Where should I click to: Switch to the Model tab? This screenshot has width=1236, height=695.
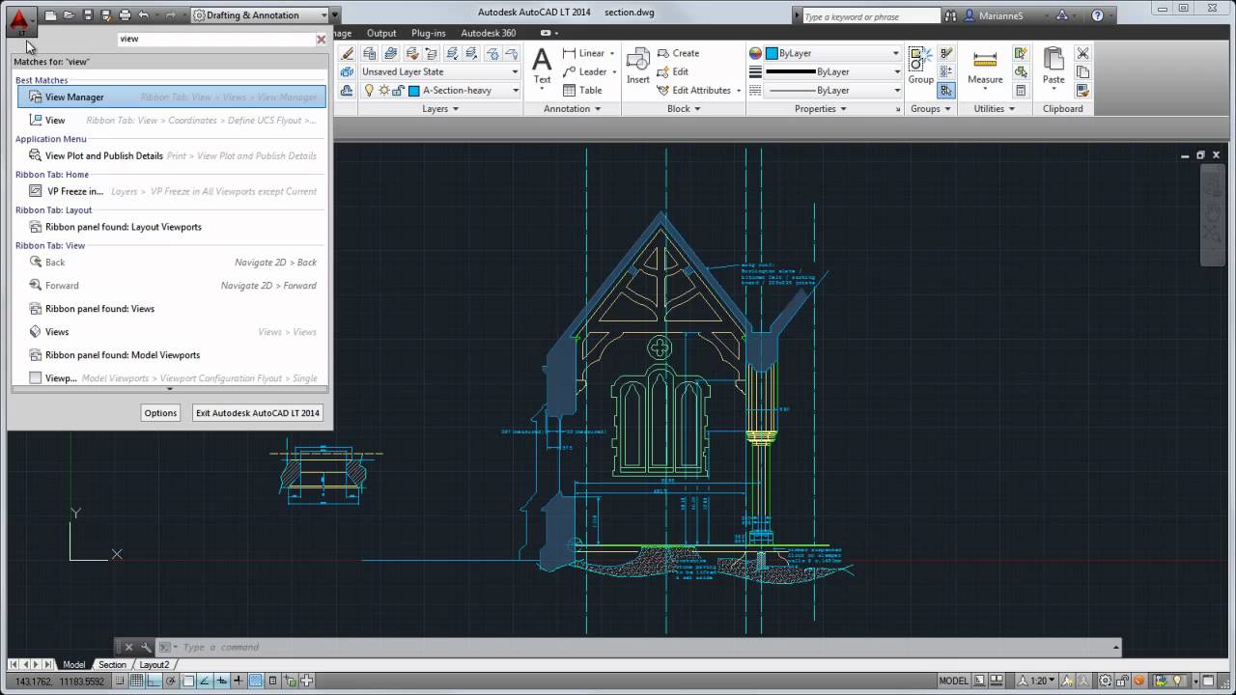[x=74, y=664]
